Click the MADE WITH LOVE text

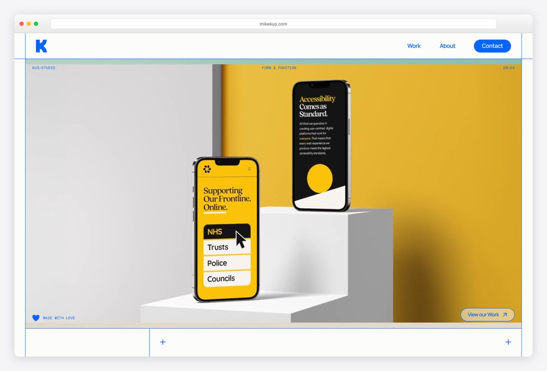pos(59,318)
